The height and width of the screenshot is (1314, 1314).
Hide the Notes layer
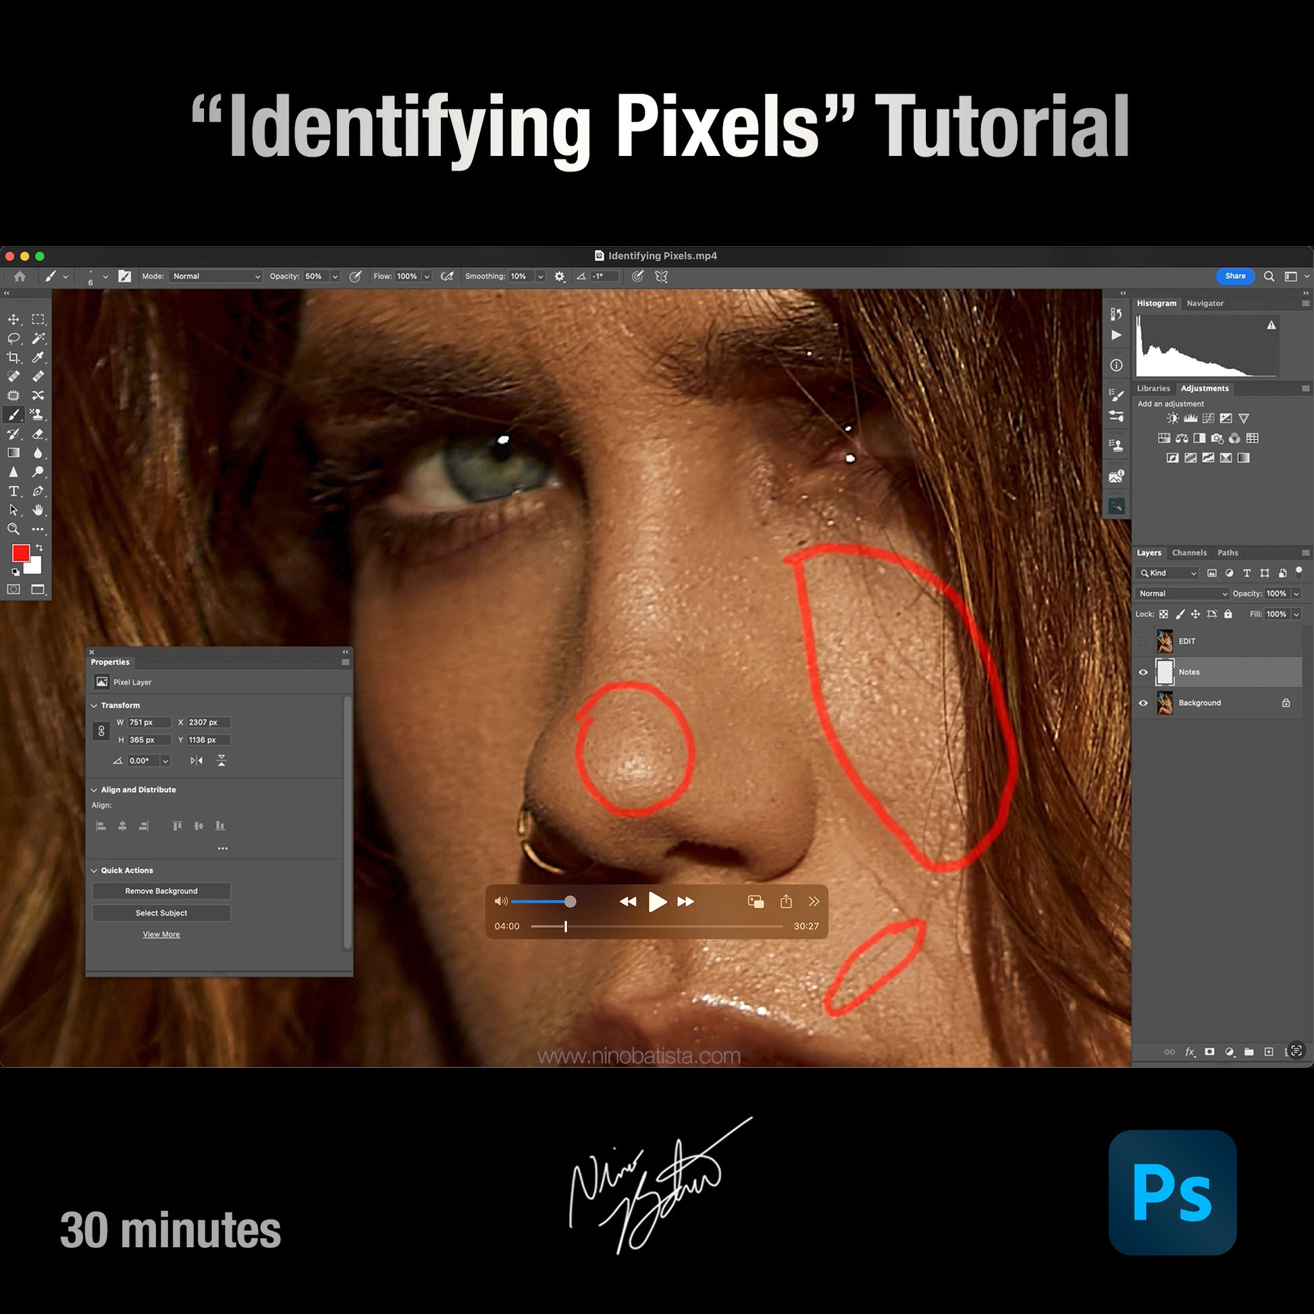point(1143,672)
